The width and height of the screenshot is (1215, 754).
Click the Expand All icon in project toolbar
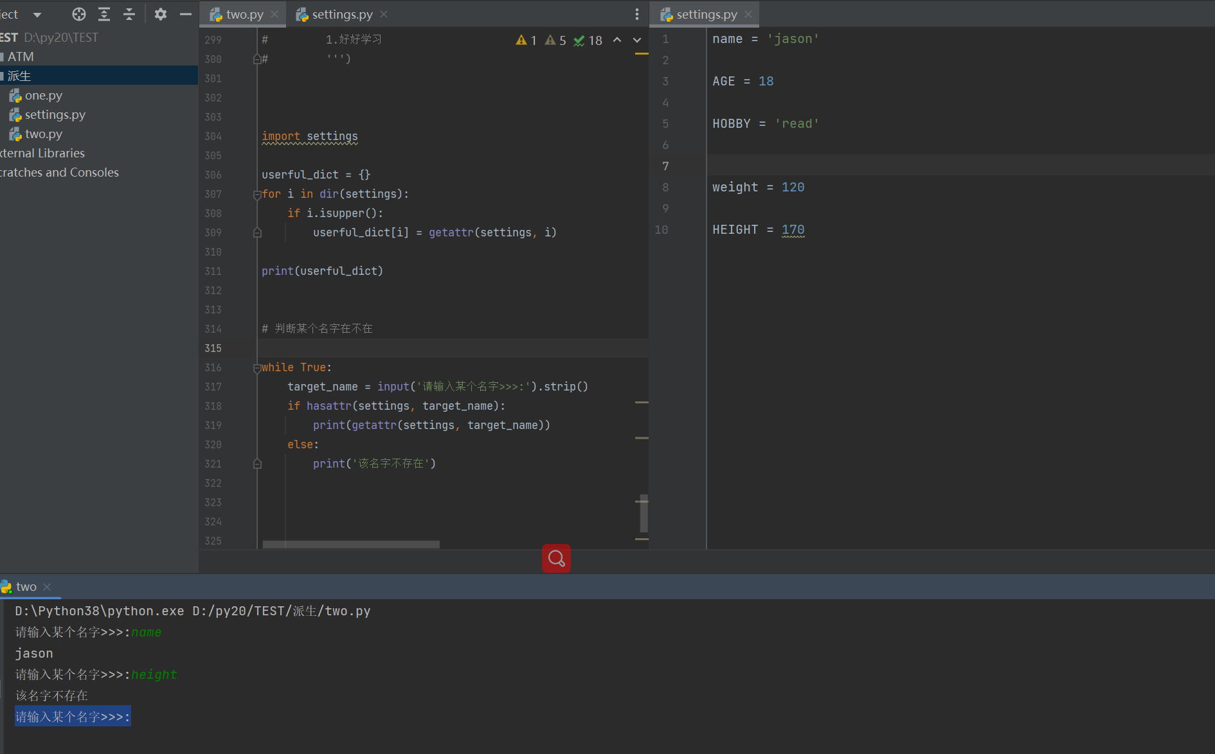coord(104,14)
